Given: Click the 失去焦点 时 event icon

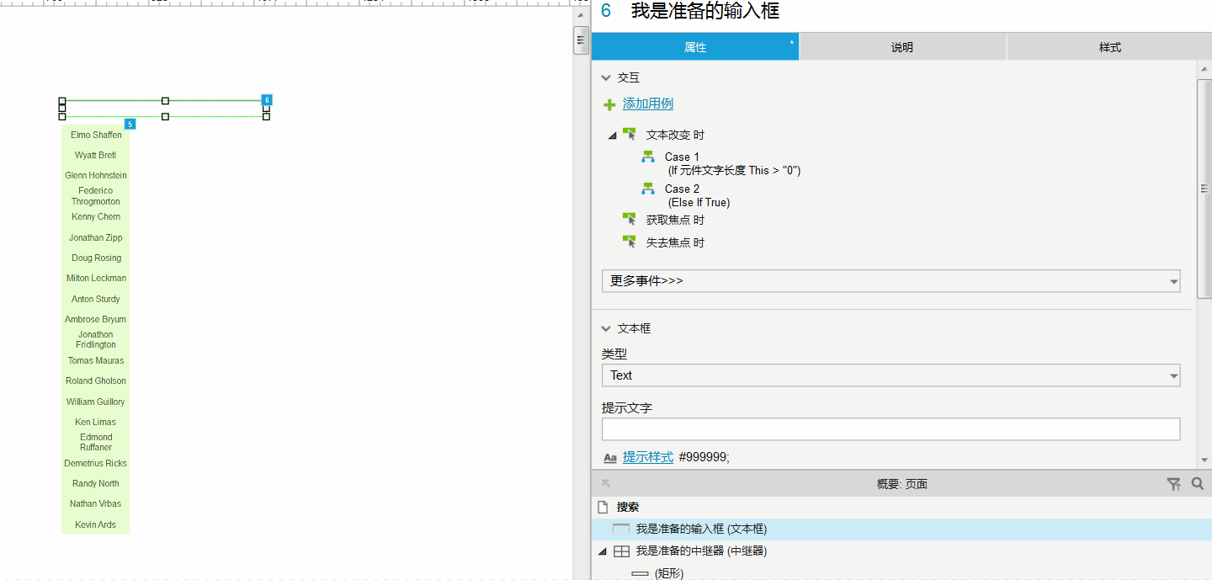Looking at the screenshot, I should pyautogui.click(x=630, y=242).
